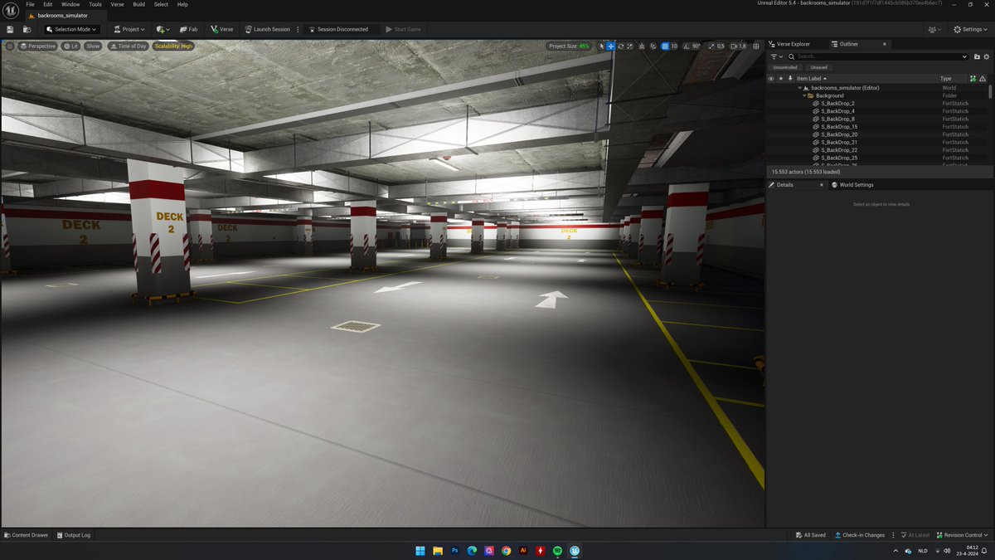Open the quick add content dropdown

click(x=163, y=29)
